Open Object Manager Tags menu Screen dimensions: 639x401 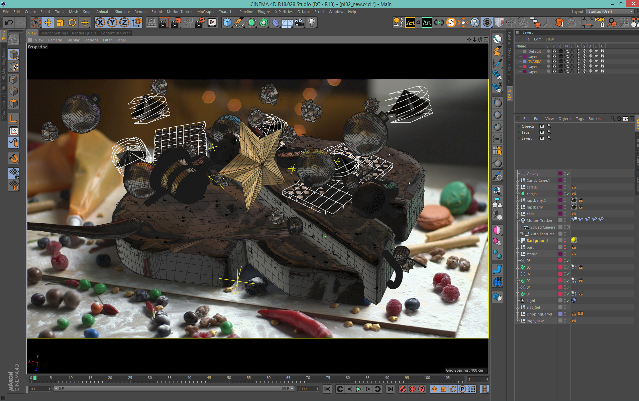click(579, 119)
